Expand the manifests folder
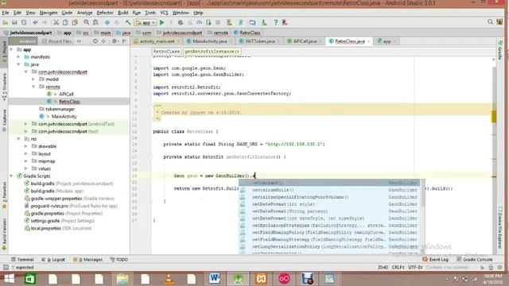Image resolution: width=509 pixels, height=286 pixels. click(x=19, y=57)
